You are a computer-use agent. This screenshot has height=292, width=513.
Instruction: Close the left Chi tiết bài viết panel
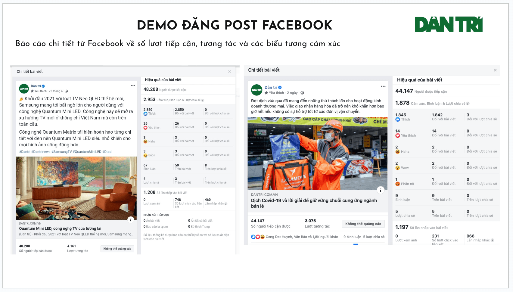click(x=229, y=72)
